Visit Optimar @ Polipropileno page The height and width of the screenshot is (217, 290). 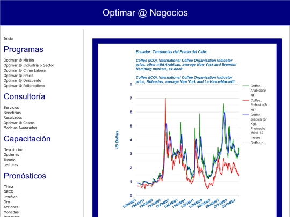(24, 86)
